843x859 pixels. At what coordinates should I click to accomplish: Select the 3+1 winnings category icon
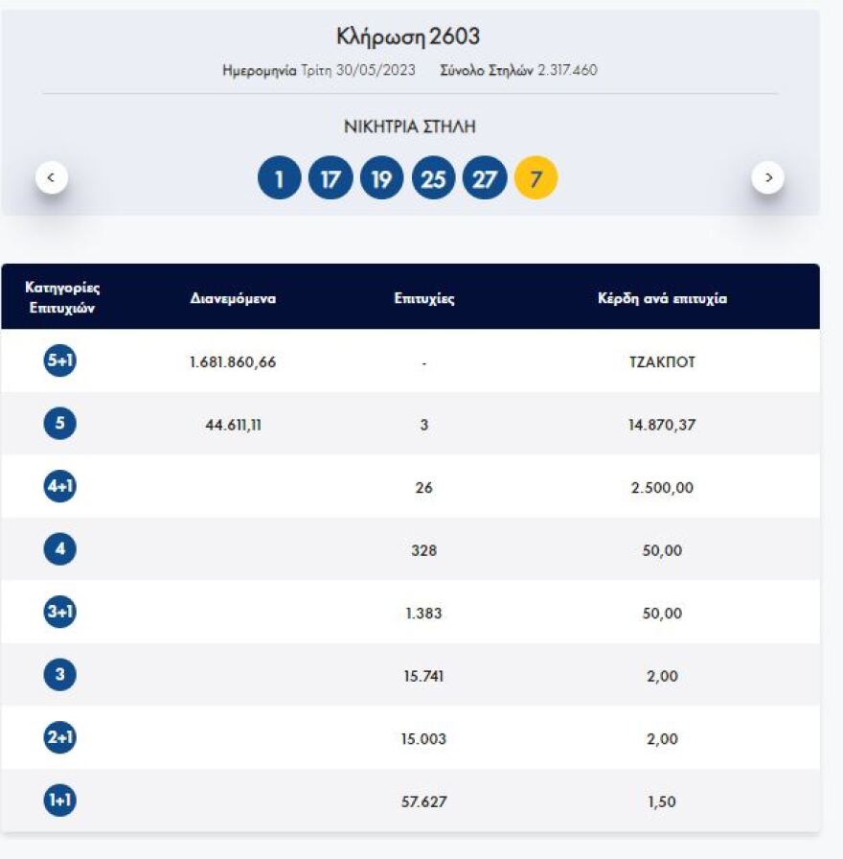(59, 613)
